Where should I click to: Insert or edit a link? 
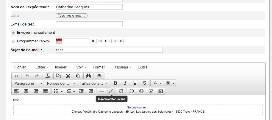coord(111,91)
